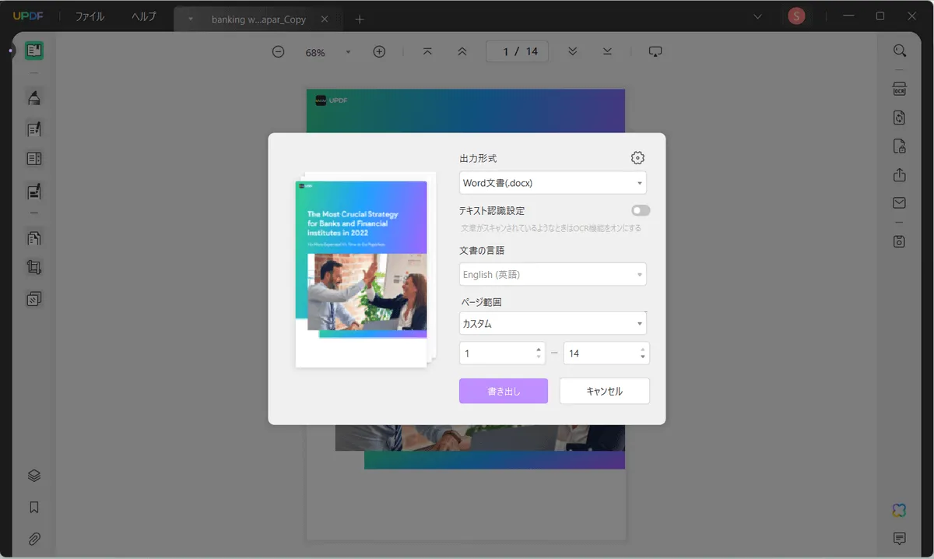Open the Page view book icon
This screenshot has height=559, width=934.
point(33,159)
